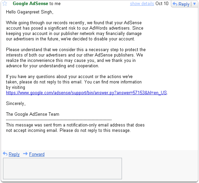The image size is (199, 183).
Task: Click the forward arrow icon below the message
Action: pyautogui.click(x=25, y=154)
